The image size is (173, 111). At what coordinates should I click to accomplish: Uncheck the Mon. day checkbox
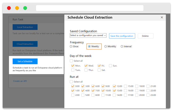click(73, 66)
